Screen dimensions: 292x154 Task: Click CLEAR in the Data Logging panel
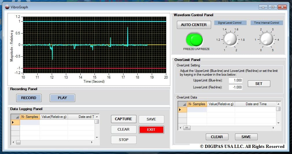tap(123, 129)
